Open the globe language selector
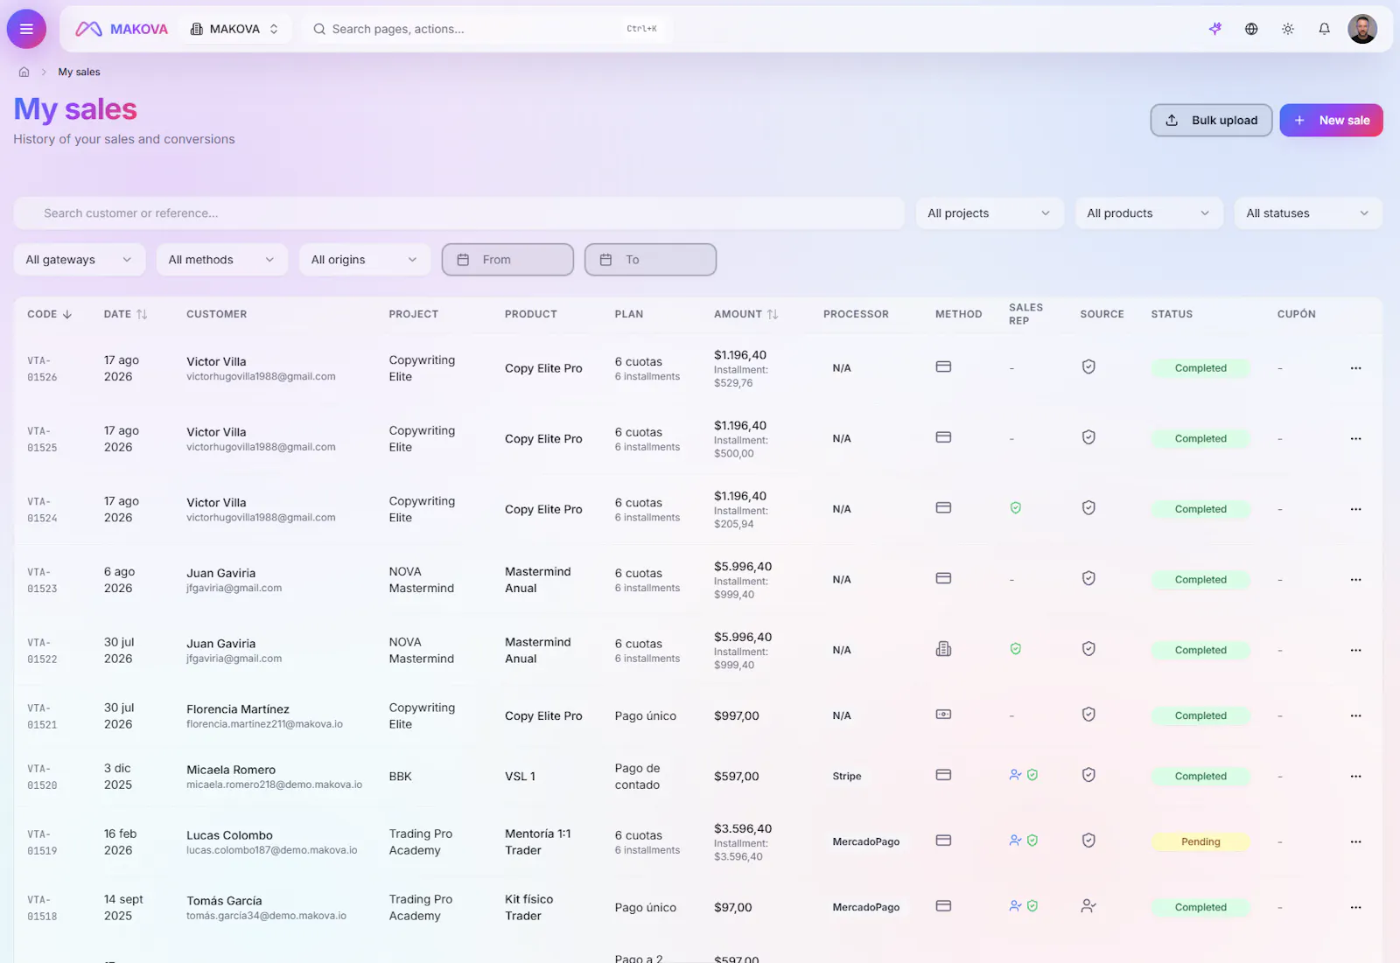1400x963 pixels. point(1251,29)
